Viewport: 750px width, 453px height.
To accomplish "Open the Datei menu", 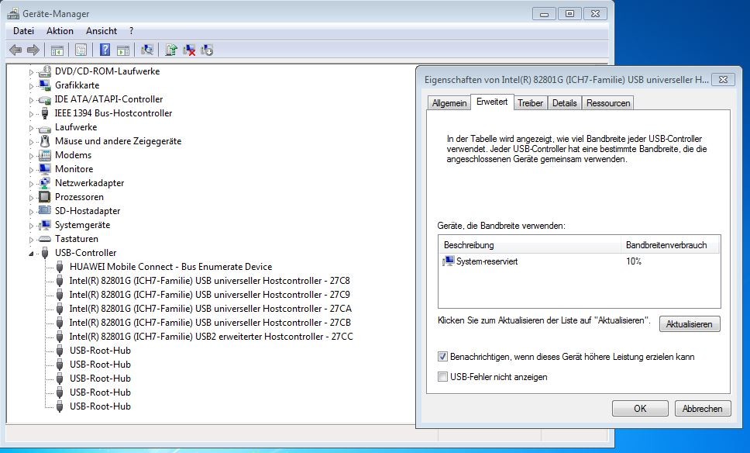I will coord(23,31).
